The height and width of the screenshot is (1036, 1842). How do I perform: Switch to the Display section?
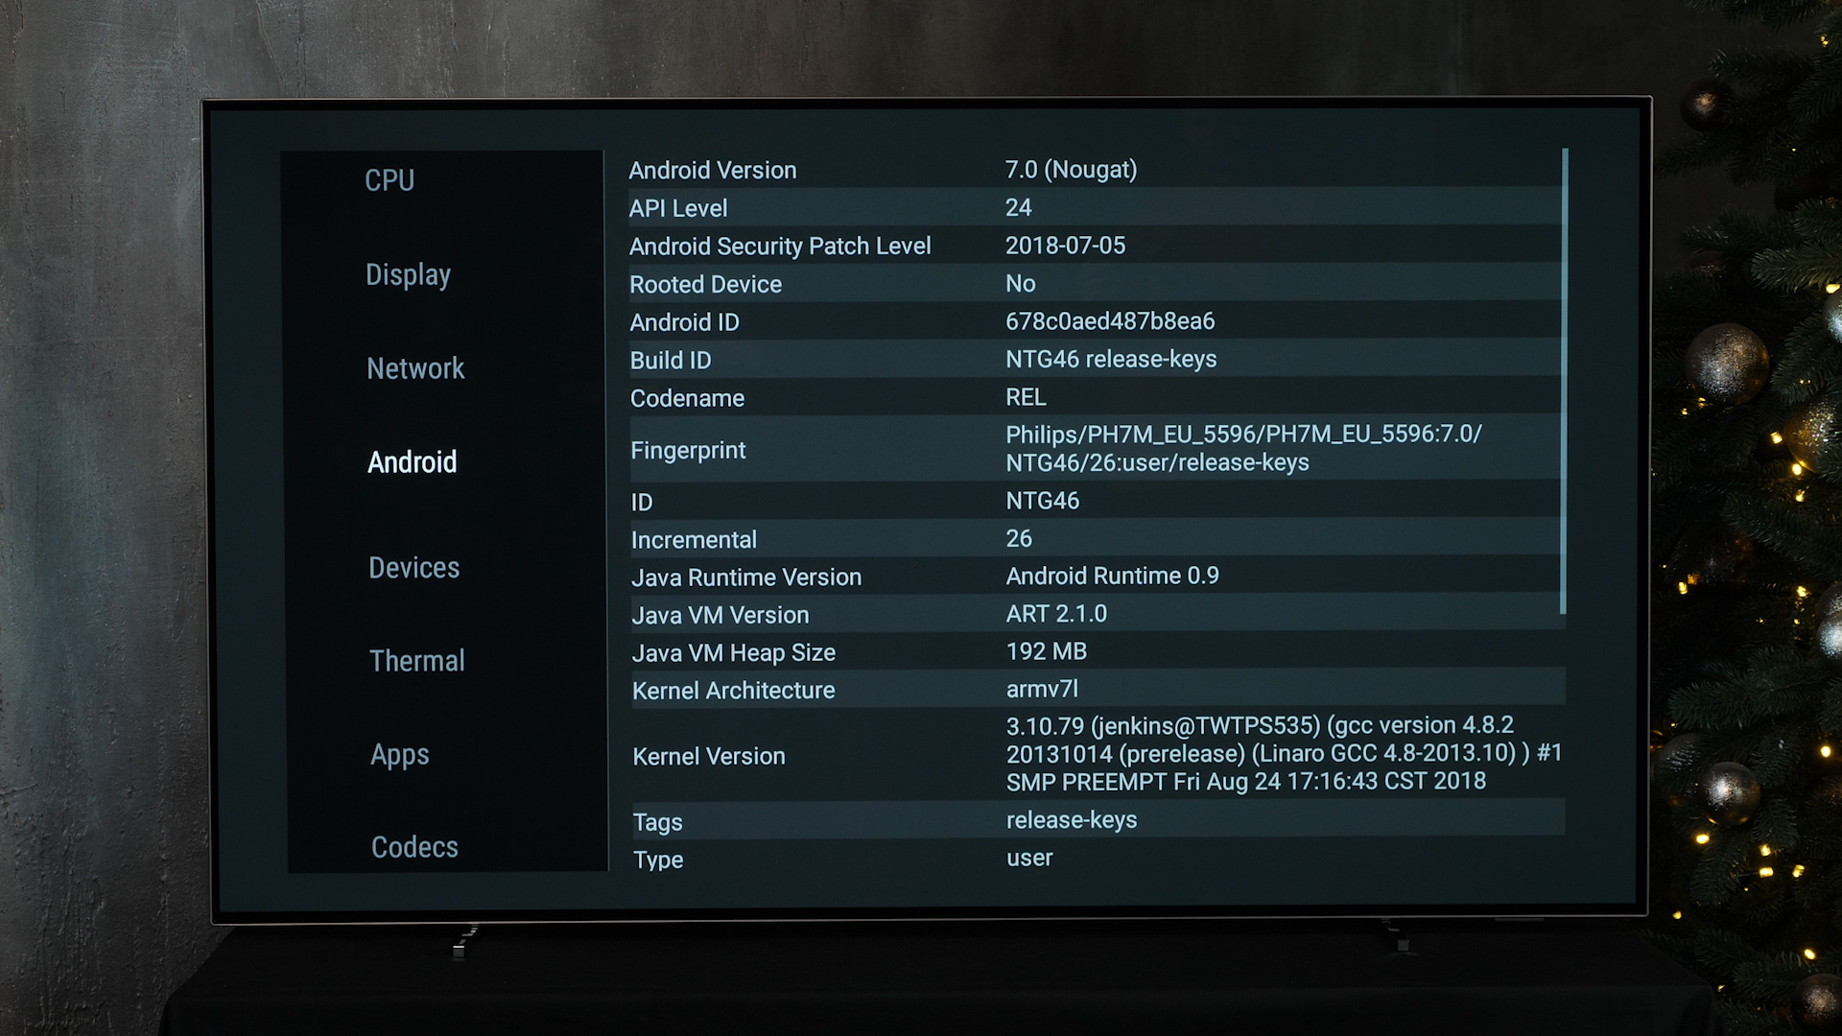408,275
